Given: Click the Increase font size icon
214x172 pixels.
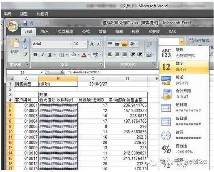Looking at the screenshot, I should 92,44.
